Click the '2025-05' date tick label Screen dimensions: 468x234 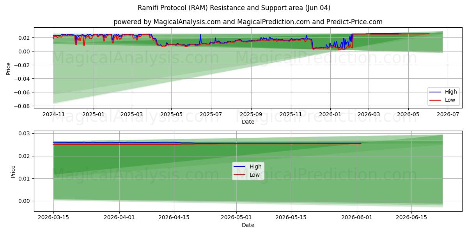click(x=172, y=114)
